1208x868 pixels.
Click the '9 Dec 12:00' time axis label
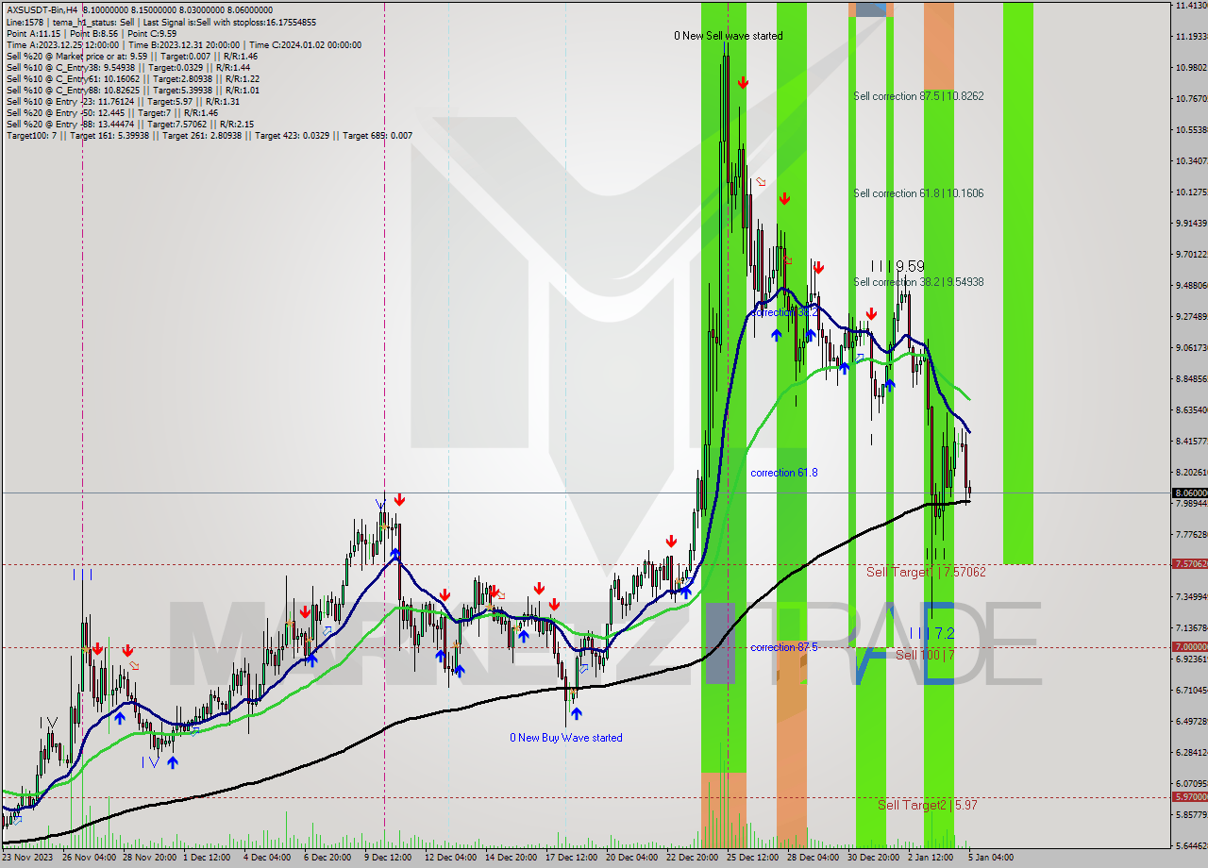[388, 858]
